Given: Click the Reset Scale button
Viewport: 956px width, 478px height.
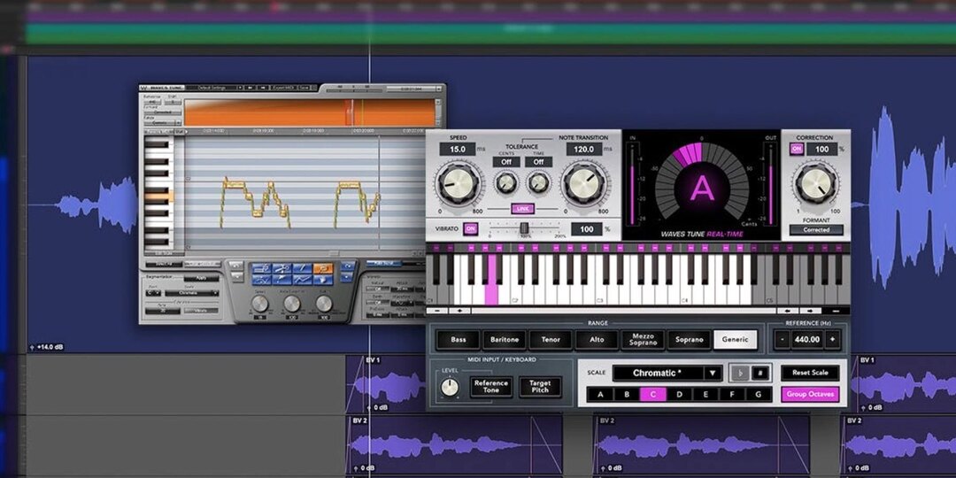Looking at the screenshot, I should [810, 373].
